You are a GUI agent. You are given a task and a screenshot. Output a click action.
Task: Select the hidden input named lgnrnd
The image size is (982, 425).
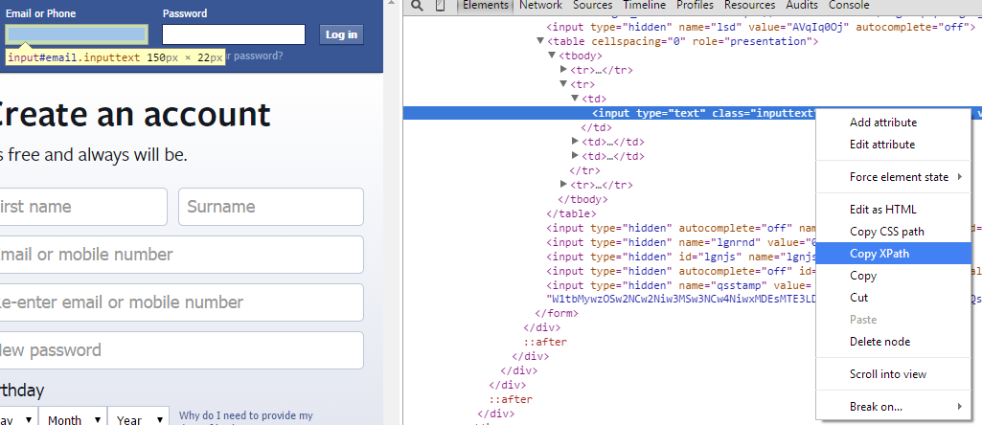(681, 242)
